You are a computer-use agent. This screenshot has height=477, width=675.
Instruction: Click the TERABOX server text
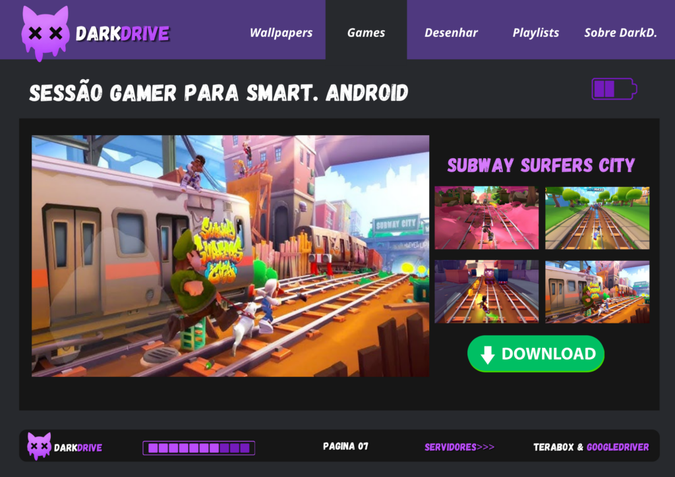554,447
